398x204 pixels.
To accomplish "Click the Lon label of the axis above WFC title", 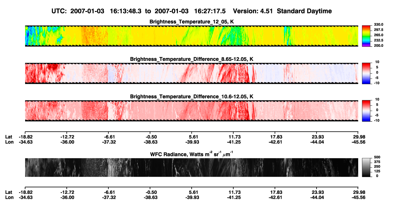I will [9, 142].
